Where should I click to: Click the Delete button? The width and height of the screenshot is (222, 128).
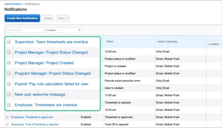click(48, 18)
